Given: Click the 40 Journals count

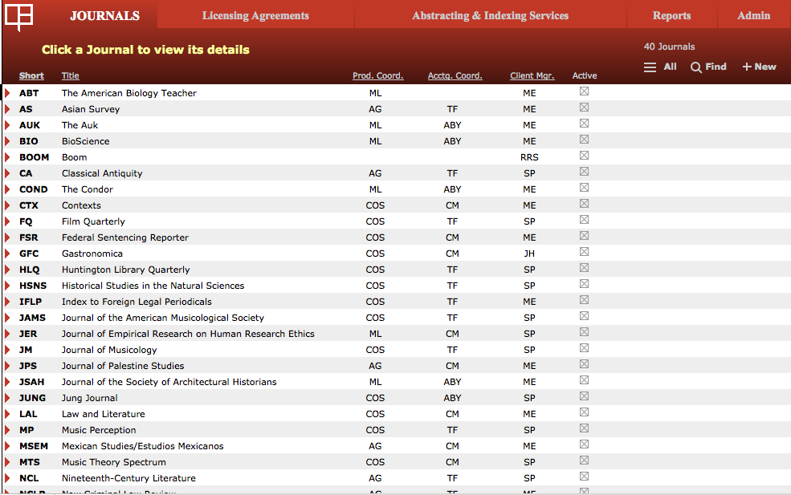Looking at the screenshot, I should click(669, 47).
